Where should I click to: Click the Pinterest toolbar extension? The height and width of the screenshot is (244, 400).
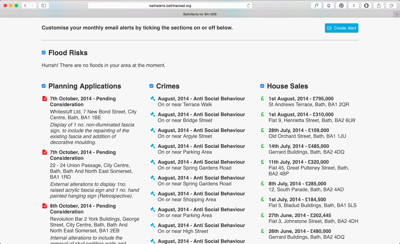[341, 6]
